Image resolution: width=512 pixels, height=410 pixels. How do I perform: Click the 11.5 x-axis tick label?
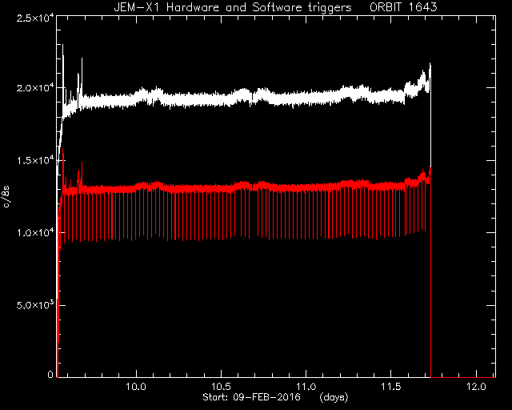click(x=391, y=387)
